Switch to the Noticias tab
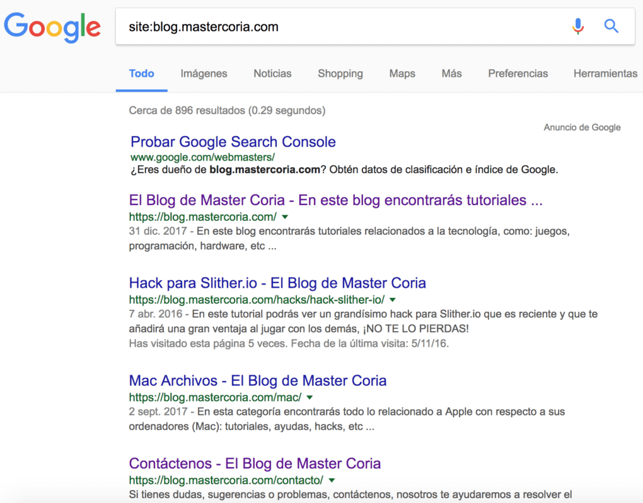Image resolution: width=643 pixels, height=503 pixels. pyautogui.click(x=272, y=74)
